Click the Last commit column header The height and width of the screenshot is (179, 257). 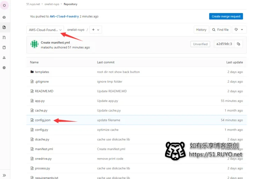[106, 63]
